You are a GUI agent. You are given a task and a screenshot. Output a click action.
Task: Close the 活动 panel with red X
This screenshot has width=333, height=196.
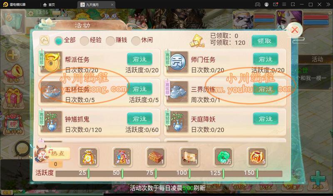[294, 30]
